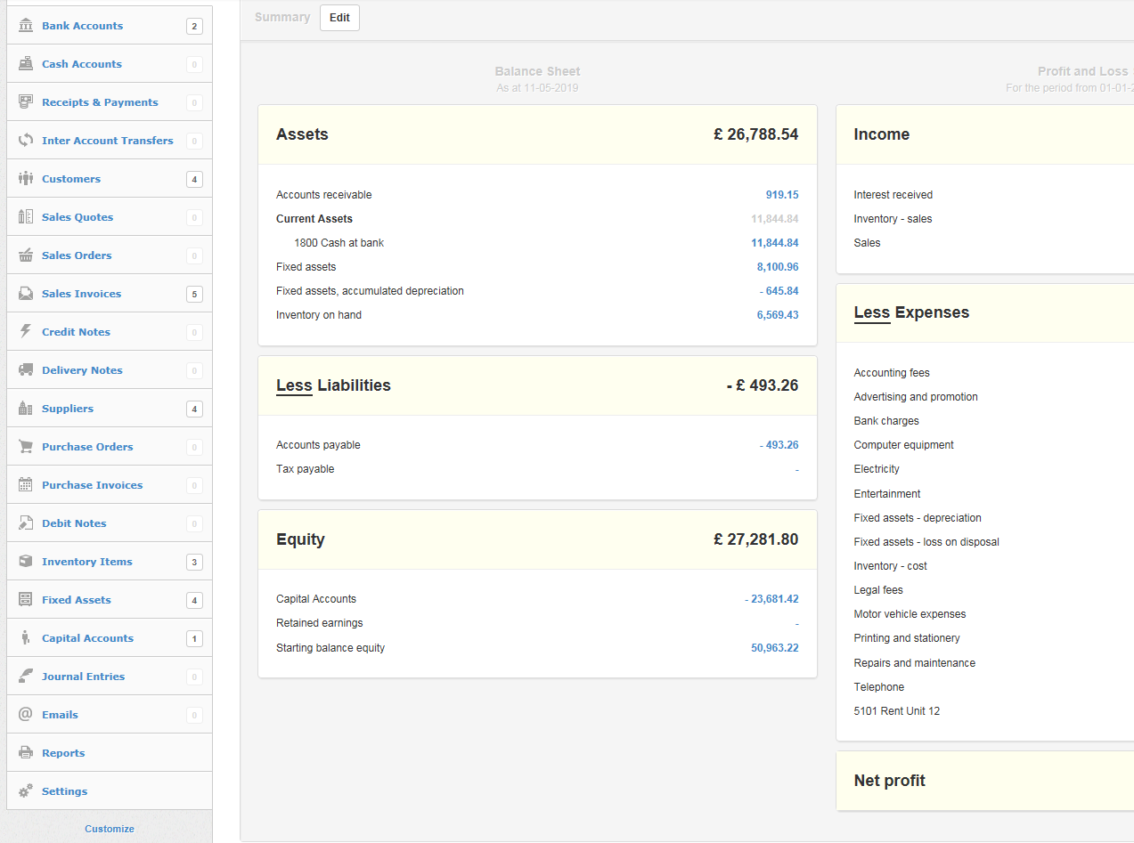
Task: Click the Purchase Invoices calendar icon
Action: (x=26, y=484)
